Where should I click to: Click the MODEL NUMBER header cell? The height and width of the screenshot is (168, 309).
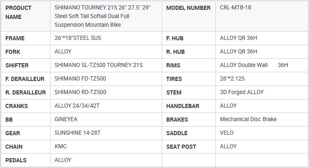click(188, 8)
